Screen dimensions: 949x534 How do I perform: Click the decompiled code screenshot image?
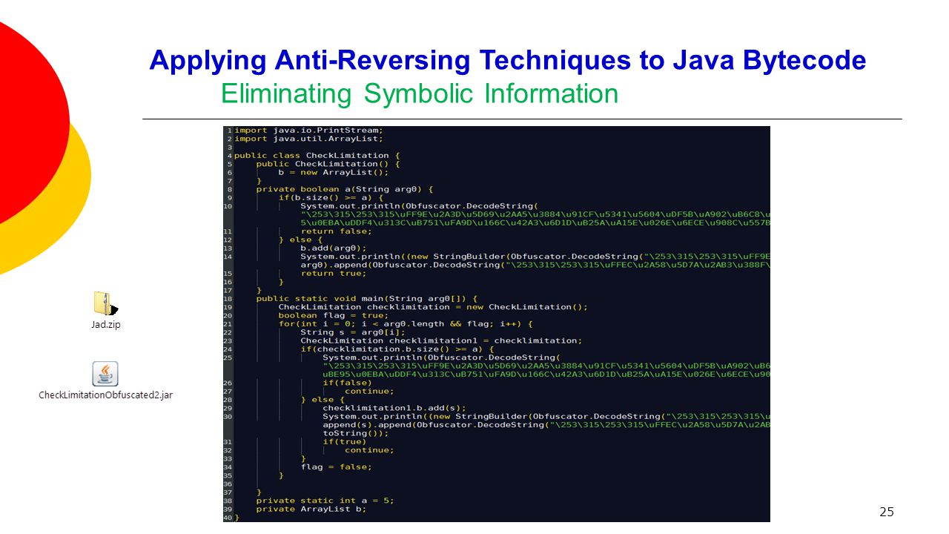(497, 324)
